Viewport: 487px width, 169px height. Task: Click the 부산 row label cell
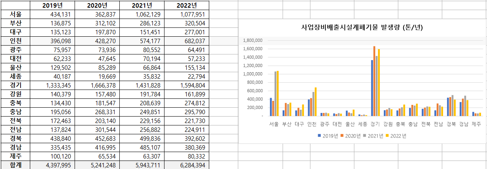15,23
